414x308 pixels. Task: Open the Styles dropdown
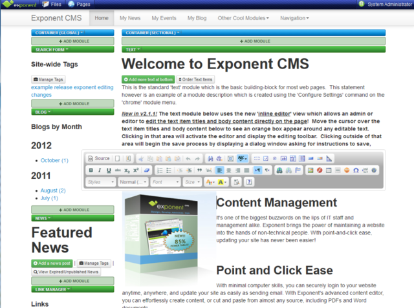click(x=101, y=182)
